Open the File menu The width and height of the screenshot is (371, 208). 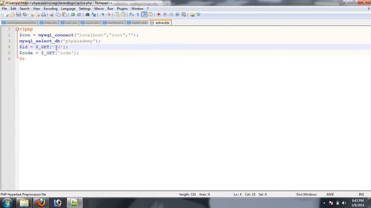point(4,9)
